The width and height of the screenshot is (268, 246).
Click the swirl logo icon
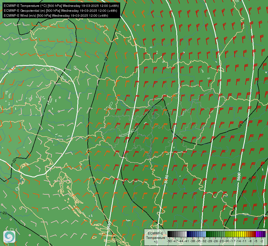pos(9,236)
